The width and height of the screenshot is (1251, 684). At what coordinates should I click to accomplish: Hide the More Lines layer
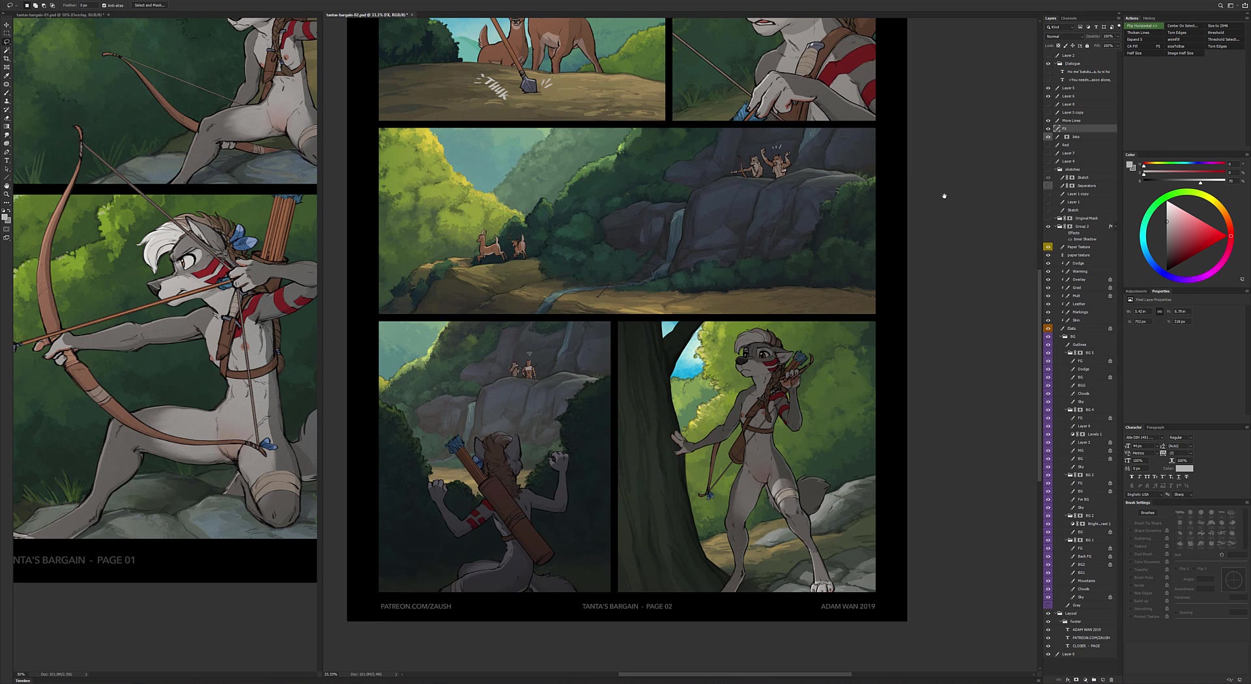(x=1048, y=121)
